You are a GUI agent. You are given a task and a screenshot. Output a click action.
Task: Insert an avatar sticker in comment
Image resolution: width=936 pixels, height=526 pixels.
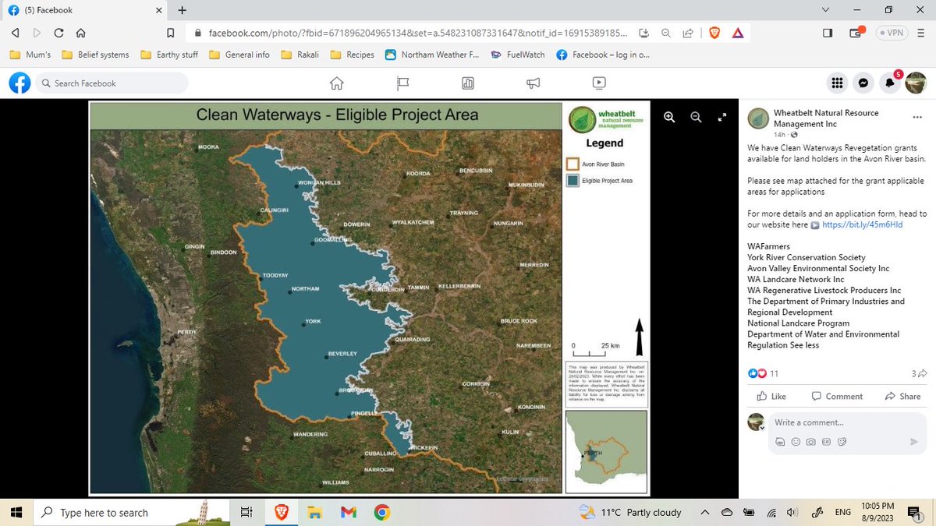tap(780, 441)
